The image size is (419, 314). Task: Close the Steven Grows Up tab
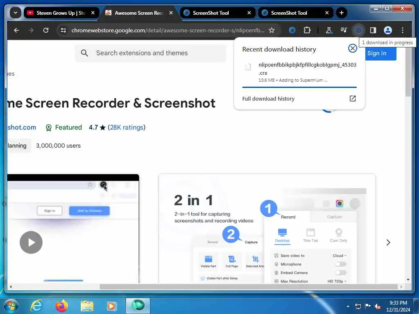(x=93, y=13)
